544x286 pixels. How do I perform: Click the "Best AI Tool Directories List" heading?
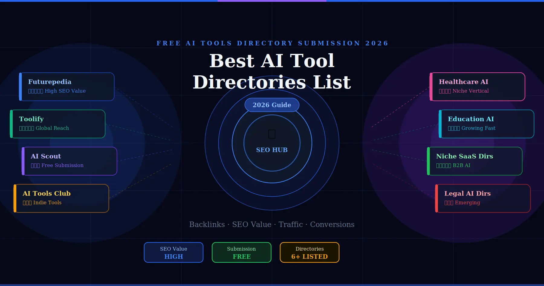(272, 71)
